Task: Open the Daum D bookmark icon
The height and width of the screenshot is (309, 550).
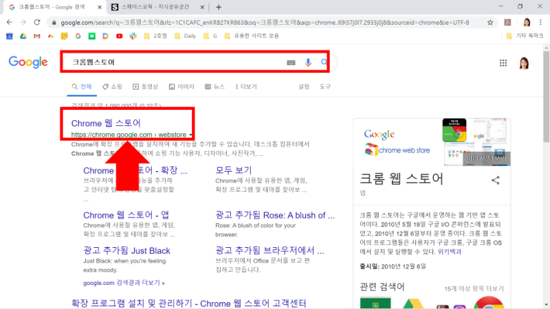Action: click(105, 36)
